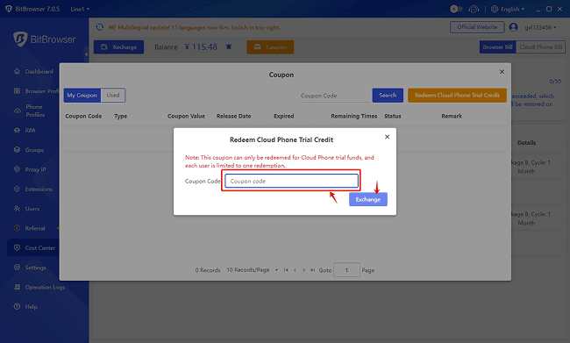570x343 pixels.
Task: Open the Help question mark icon
Action: click(x=17, y=306)
